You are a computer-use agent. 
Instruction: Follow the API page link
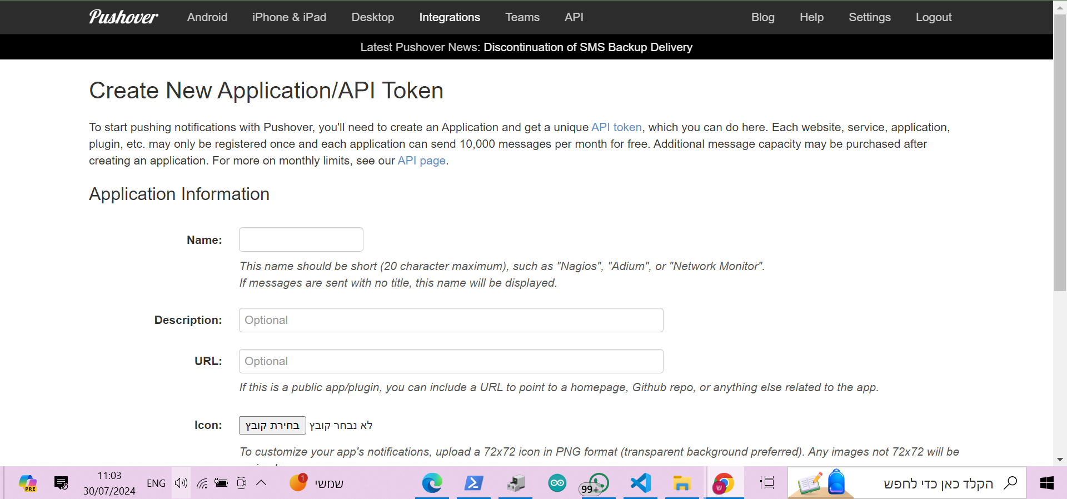pos(422,161)
